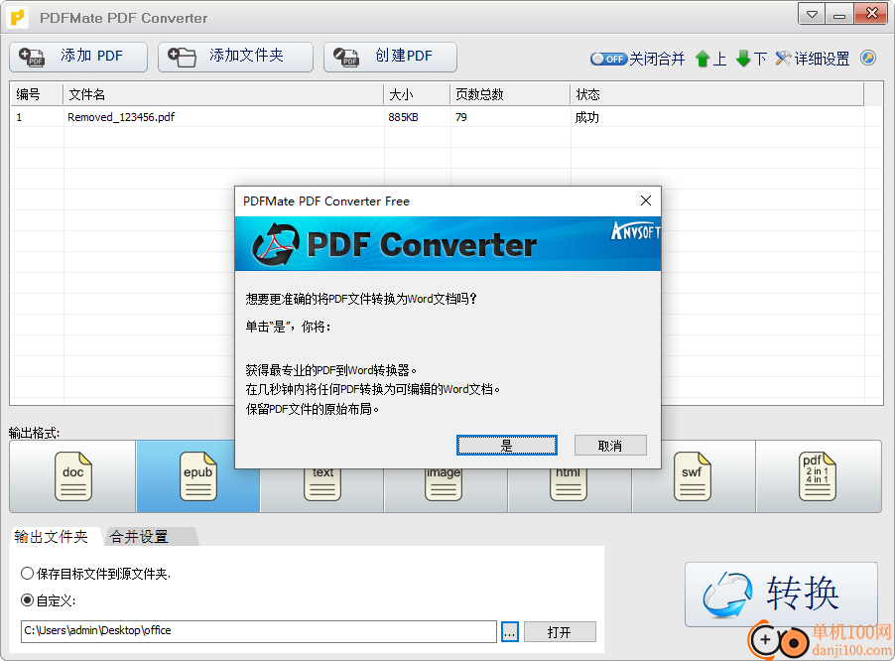Open 详细设置 advanced settings
Viewport: 895px width, 661px height.
(x=813, y=59)
